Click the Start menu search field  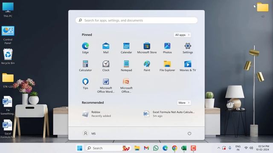[136, 20]
